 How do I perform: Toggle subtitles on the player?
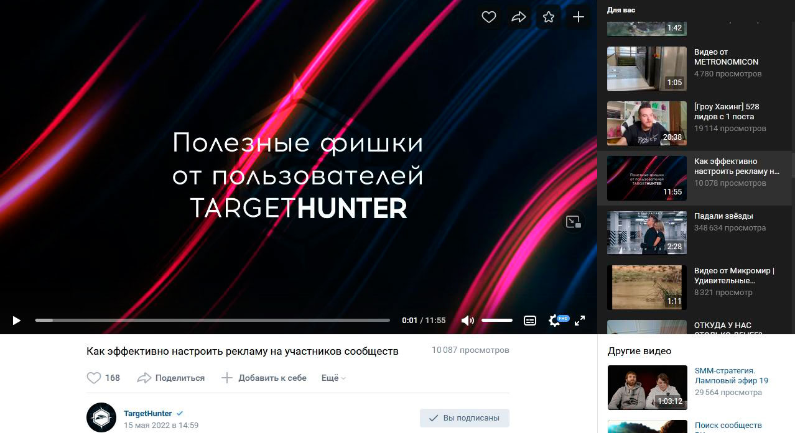[x=530, y=321]
